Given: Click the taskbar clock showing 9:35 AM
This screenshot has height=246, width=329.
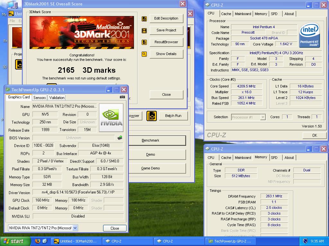Looking at the screenshot, I should [317, 241].
